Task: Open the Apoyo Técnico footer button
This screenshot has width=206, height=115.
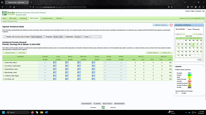Action: point(107,103)
